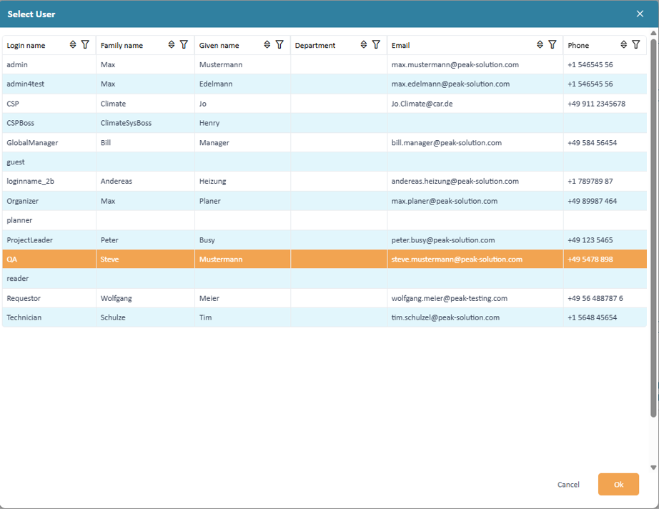The image size is (659, 509).
Task: Click email max.edelmann@peak-solution.com
Action: point(450,84)
